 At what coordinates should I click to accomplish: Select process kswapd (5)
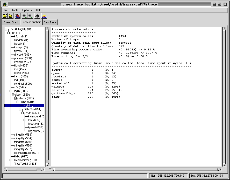click(21, 47)
